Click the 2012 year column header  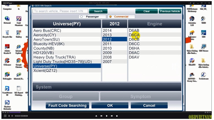tap(115, 24)
